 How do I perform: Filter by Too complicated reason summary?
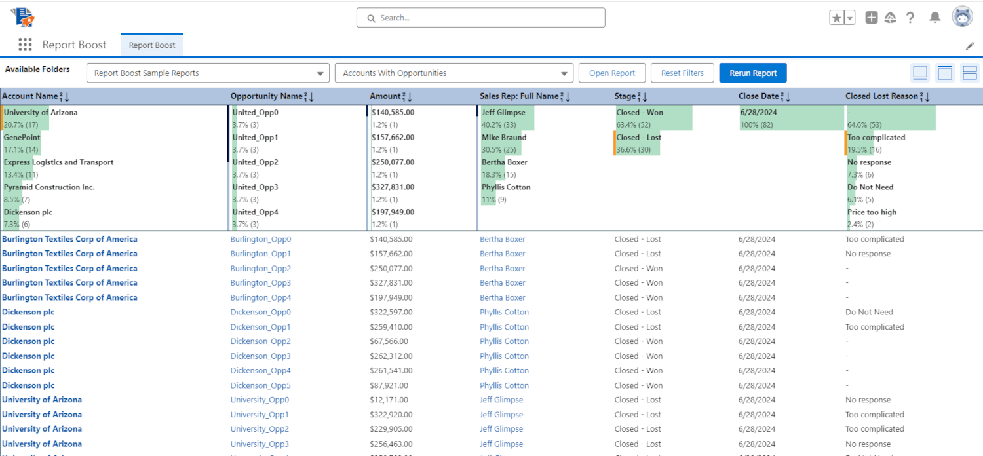coord(876,138)
